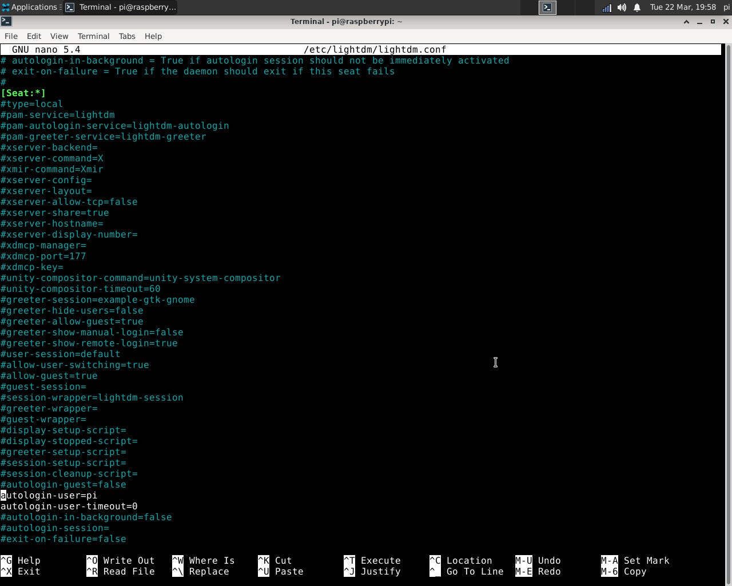Open the Terminal menu
Viewport: 732px width, 586px height.
(93, 36)
